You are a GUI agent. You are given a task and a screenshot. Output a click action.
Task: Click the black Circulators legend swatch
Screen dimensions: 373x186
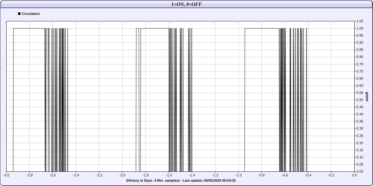[x=19, y=14]
